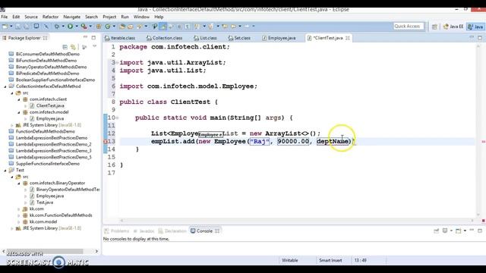Click Collapse All in Package Explorer
The width and height of the screenshot is (486, 273).
[65, 47]
